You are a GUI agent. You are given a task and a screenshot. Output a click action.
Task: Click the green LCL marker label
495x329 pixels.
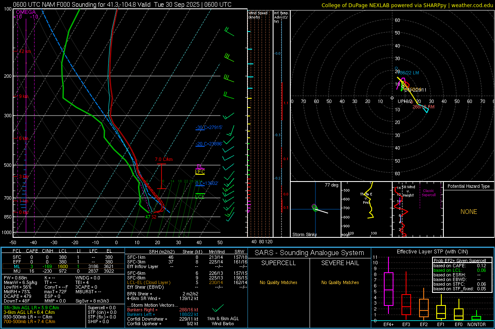pyautogui.click(x=200, y=197)
